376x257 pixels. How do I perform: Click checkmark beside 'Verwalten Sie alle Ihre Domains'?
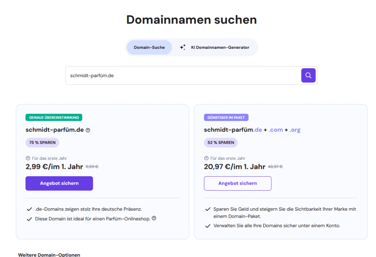(208, 226)
